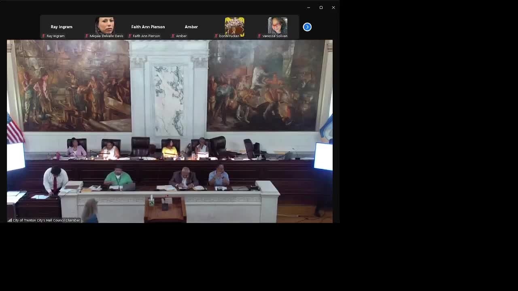The width and height of the screenshot is (518, 291).
Task: Click bonni rucker's muted microphone icon
Action: click(216, 36)
